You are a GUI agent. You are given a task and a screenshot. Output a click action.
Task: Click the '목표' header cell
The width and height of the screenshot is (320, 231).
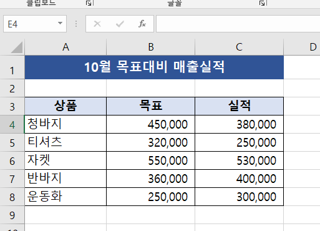[151, 106]
